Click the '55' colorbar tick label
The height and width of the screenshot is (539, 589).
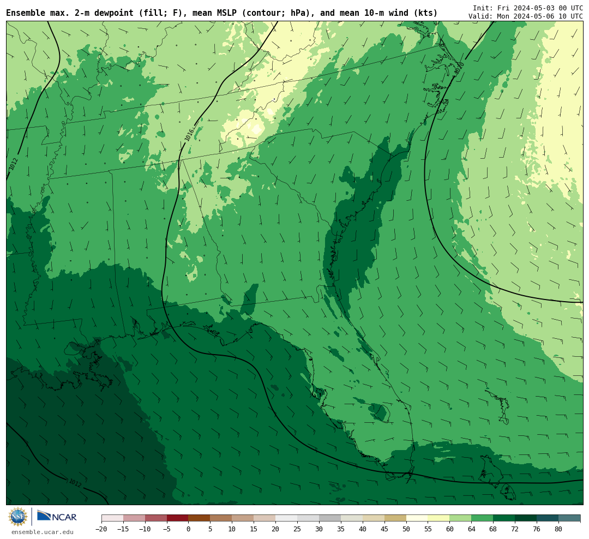click(428, 529)
